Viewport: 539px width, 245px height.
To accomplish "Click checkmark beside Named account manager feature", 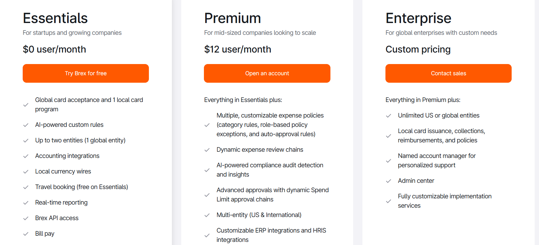I will [x=389, y=161].
